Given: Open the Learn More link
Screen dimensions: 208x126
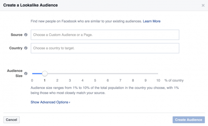Looking at the screenshot, I should (151, 21).
